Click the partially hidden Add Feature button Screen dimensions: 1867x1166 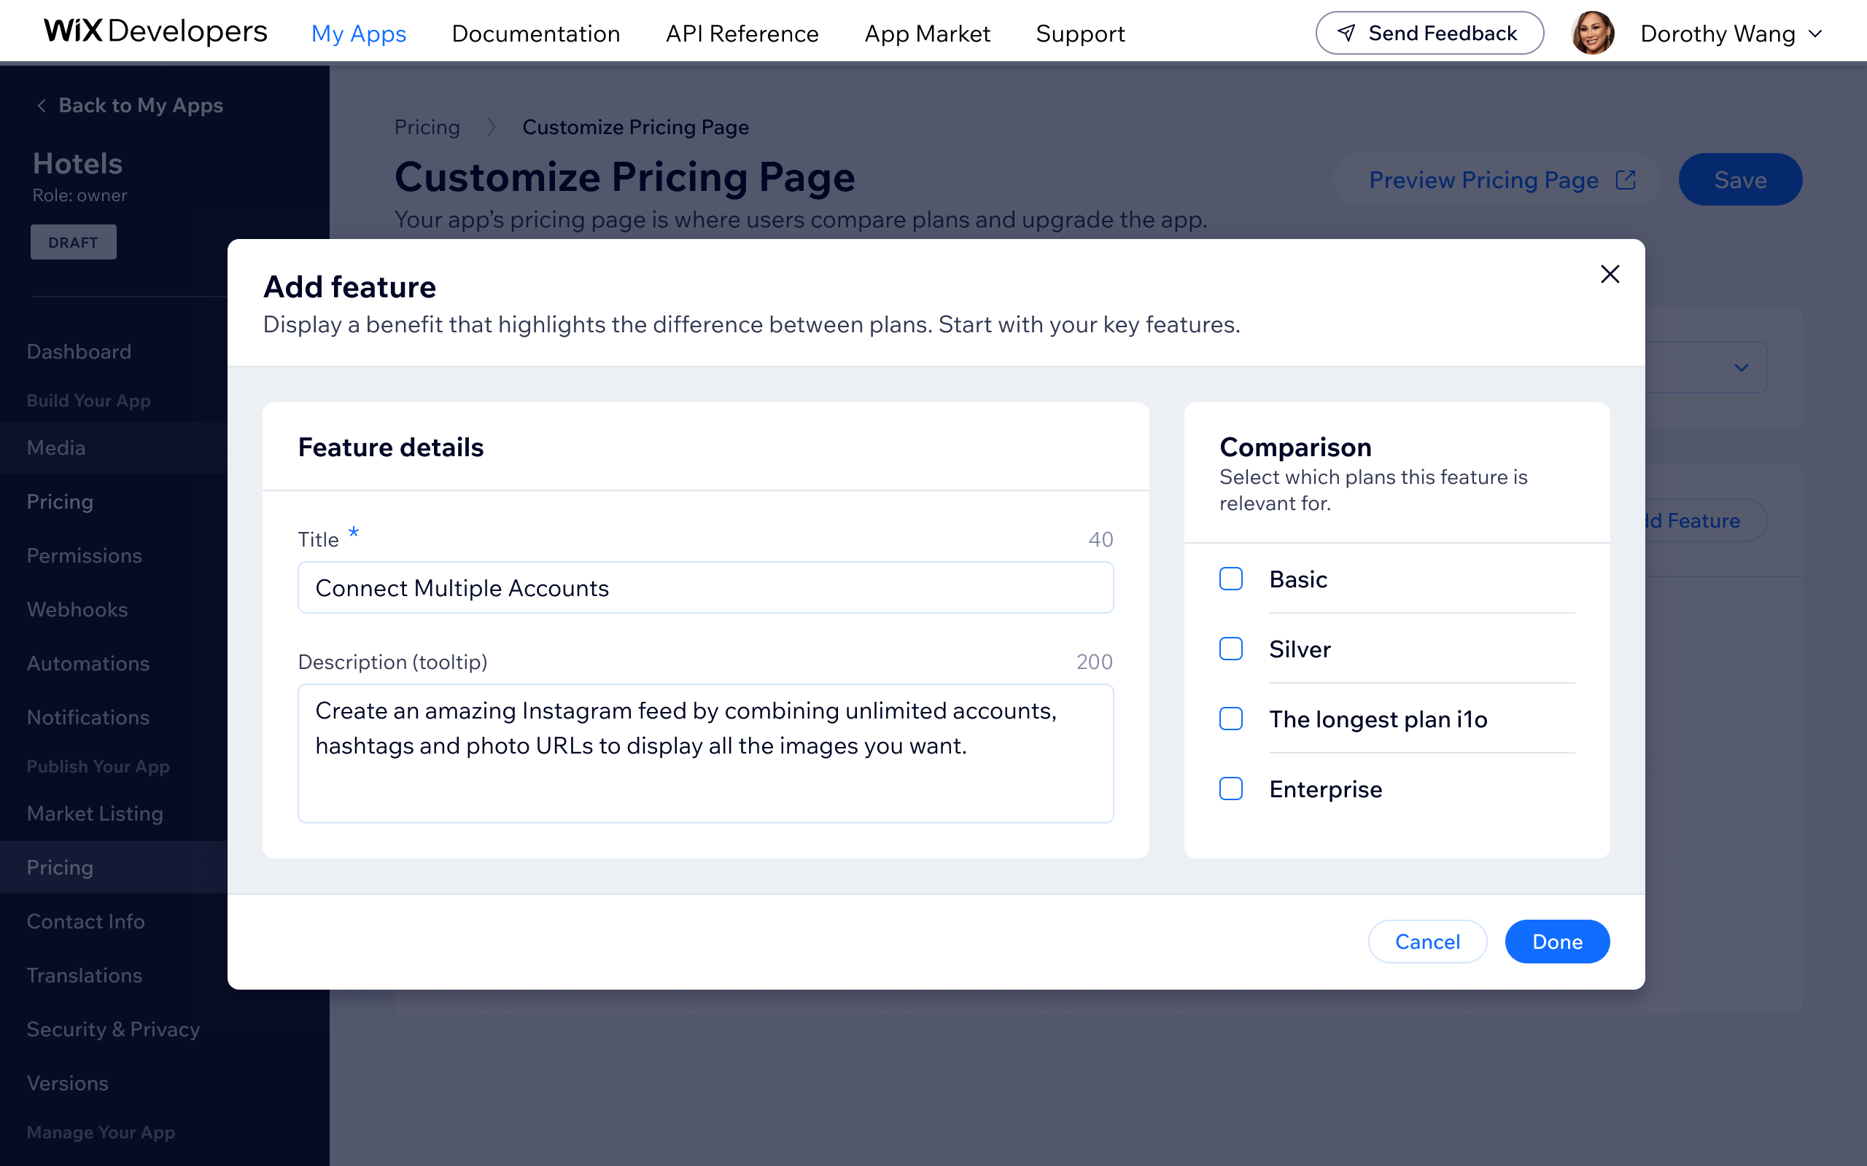point(1705,520)
